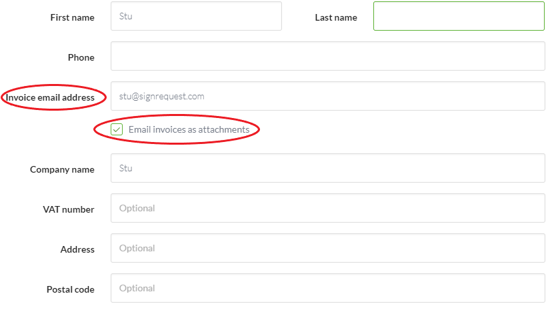Image resolution: width=548 pixels, height=312 pixels.
Task: Click the 'Email invoices as attachments' label text
Action: (x=189, y=129)
